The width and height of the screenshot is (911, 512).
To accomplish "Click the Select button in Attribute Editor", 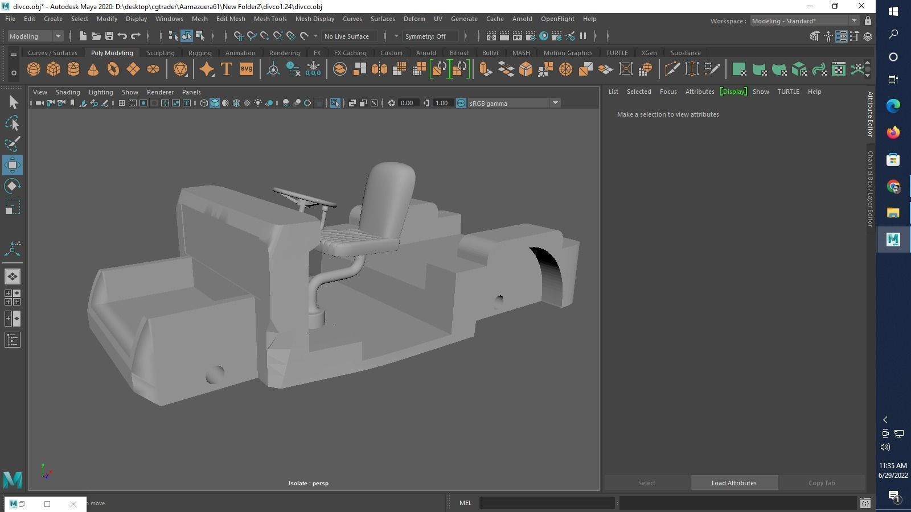I will tap(646, 483).
